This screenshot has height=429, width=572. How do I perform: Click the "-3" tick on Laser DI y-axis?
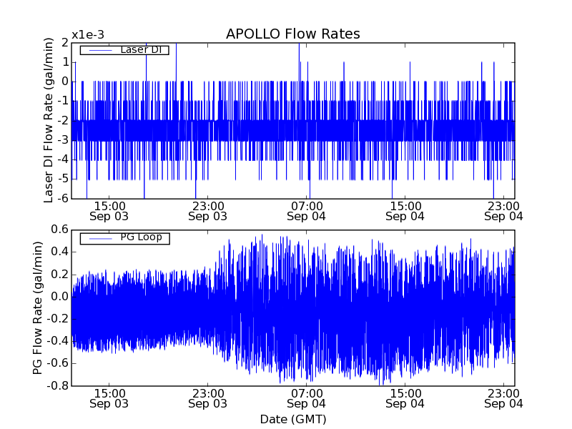point(63,140)
